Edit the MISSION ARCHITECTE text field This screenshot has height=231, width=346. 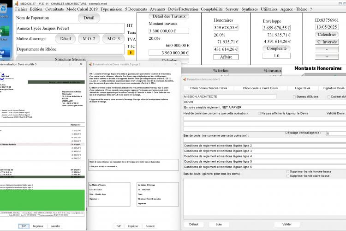[x=229, y=97]
